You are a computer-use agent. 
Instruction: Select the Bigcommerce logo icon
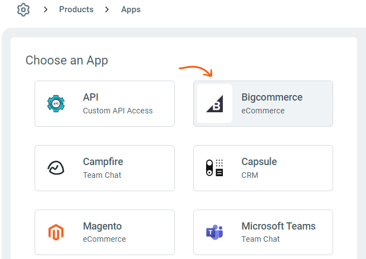click(214, 103)
